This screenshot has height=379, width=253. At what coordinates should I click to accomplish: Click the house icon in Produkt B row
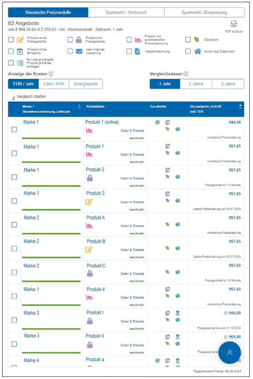tap(177, 248)
